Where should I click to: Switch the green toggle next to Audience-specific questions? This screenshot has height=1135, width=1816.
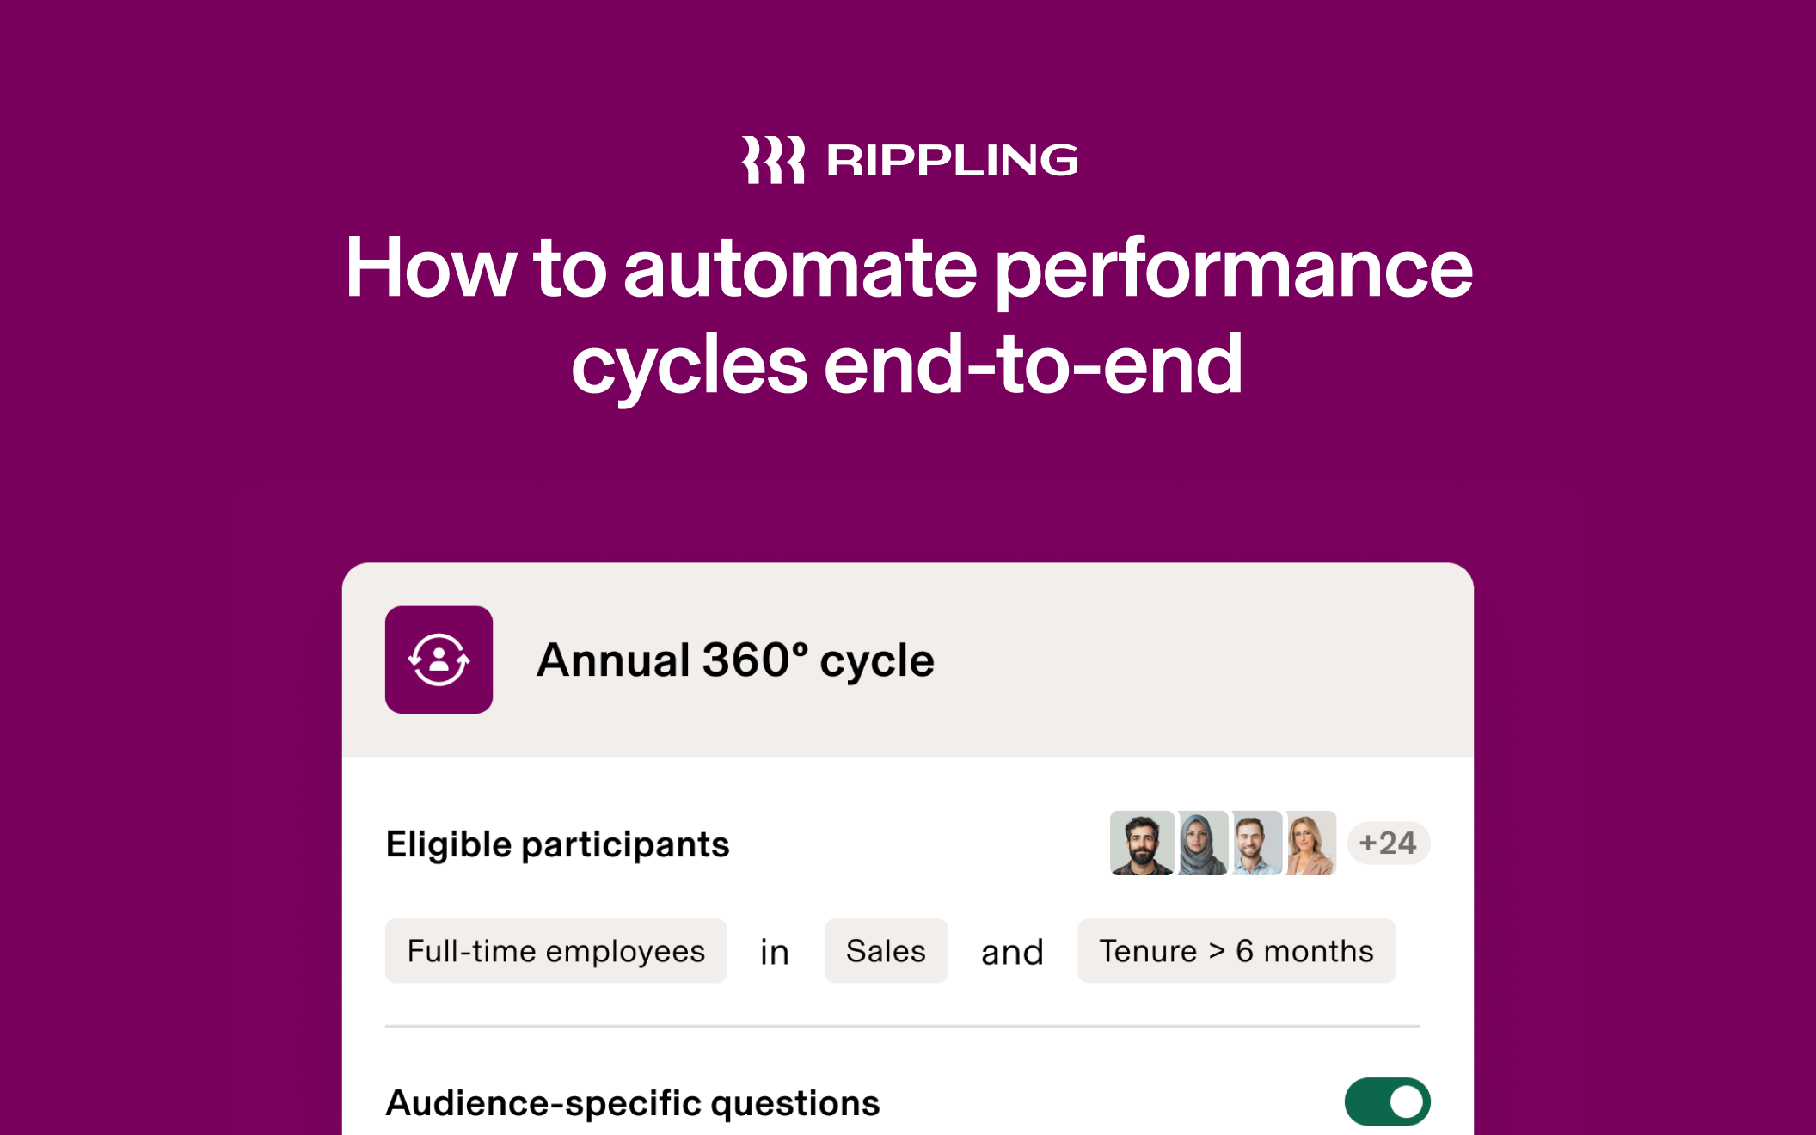1388,1100
